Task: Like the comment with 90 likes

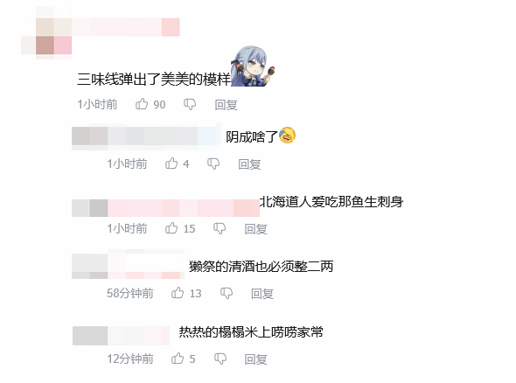Action: point(142,104)
